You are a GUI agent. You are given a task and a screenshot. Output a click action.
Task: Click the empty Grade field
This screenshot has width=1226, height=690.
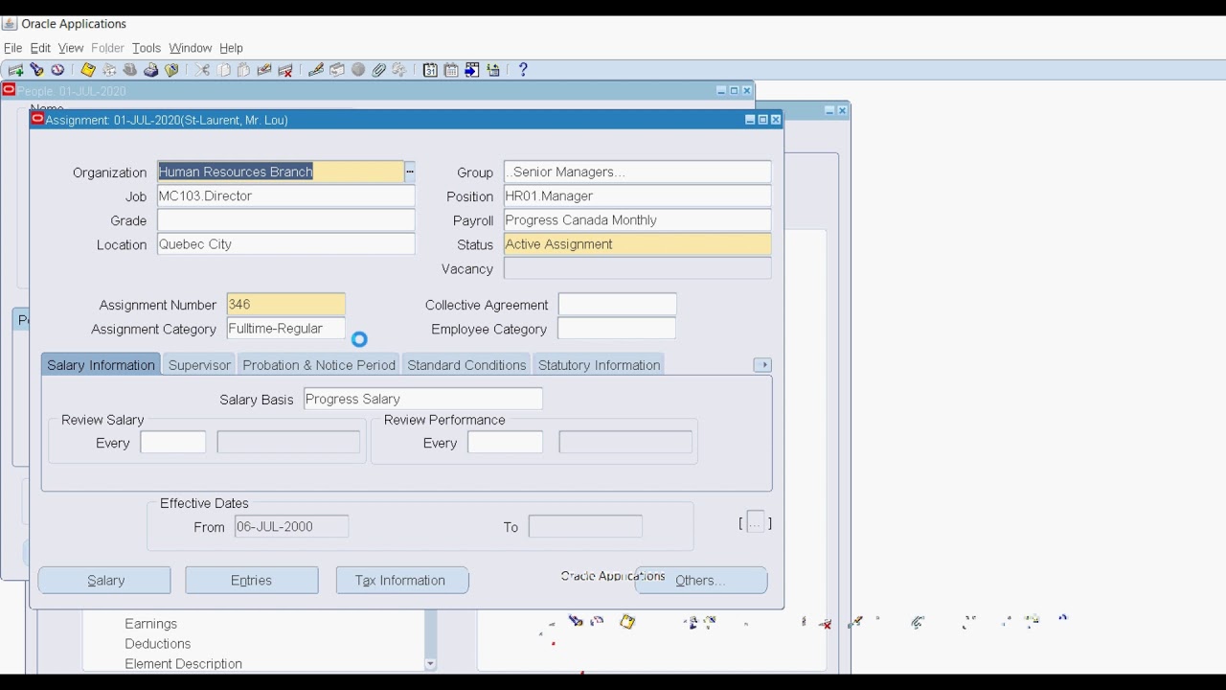click(285, 220)
